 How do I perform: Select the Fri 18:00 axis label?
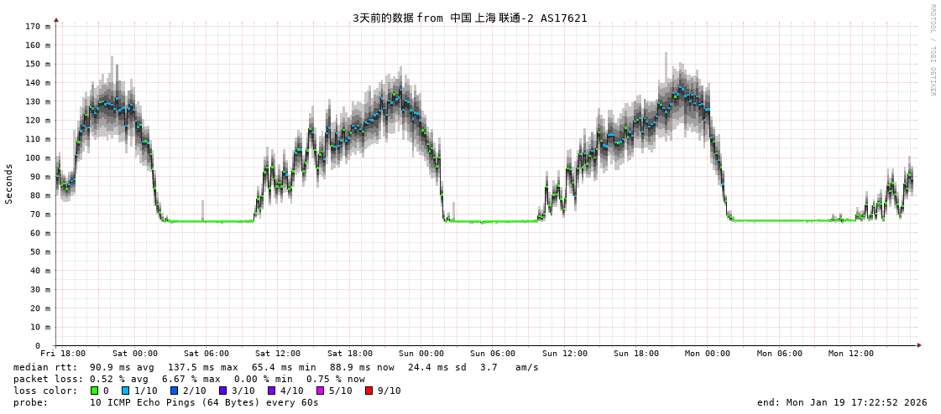click(x=63, y=354)
